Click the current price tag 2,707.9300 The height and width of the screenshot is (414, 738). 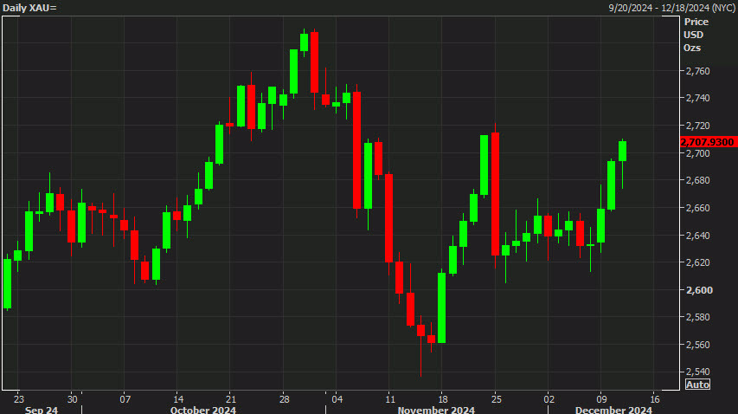[x=709, y=142]
